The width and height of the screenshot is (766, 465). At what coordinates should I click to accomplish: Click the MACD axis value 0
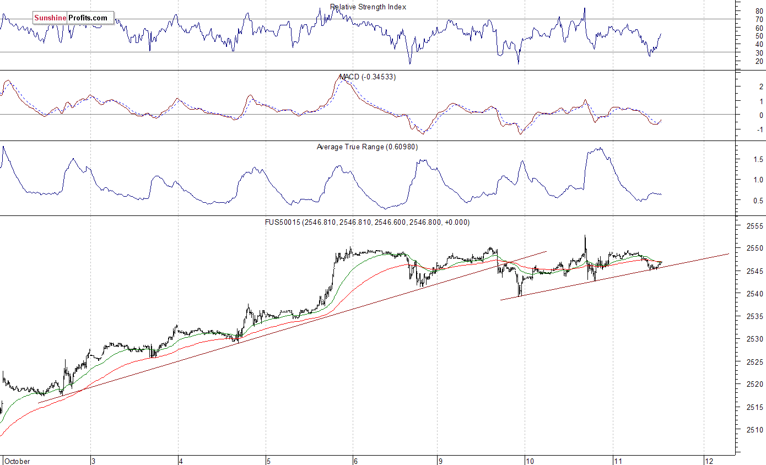point(761,115)
